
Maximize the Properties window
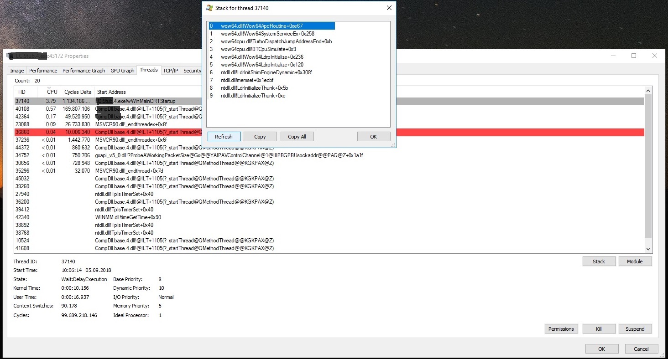click(634, 56)
